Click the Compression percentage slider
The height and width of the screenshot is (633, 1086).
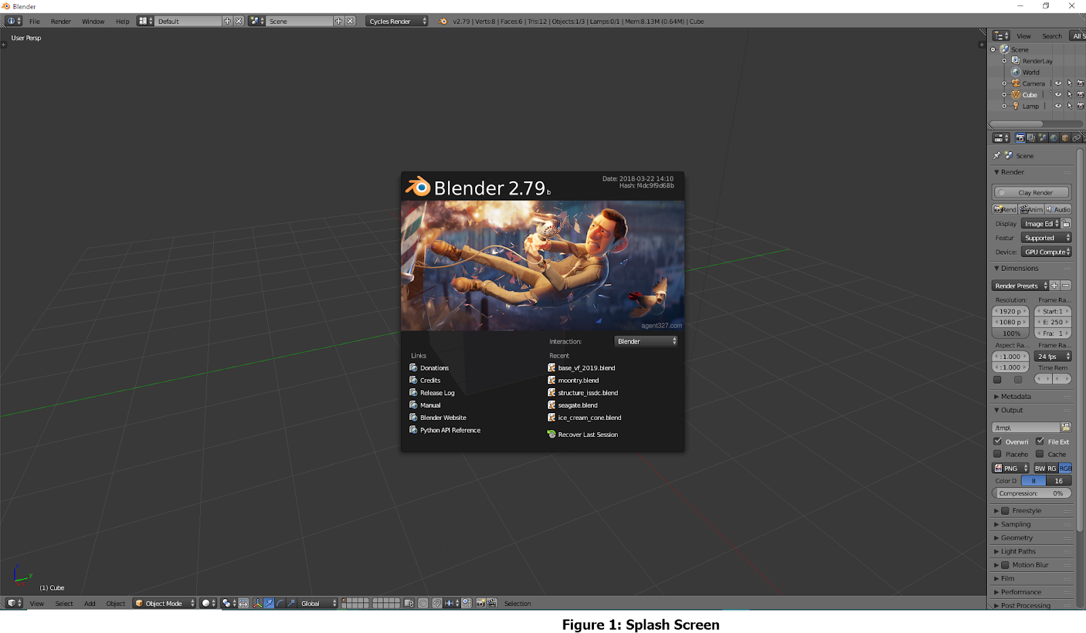[x=1032, y=493]
